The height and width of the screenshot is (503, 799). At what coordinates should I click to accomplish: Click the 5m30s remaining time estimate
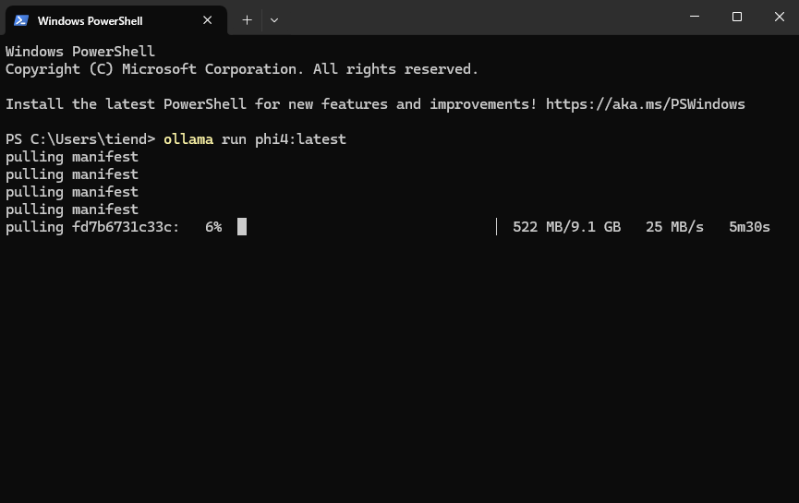[749, 227]
